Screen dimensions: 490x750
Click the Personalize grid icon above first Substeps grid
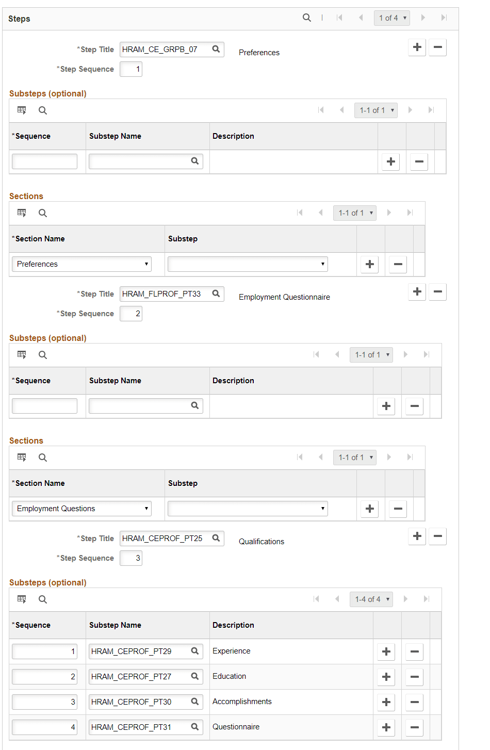[21, 110]
